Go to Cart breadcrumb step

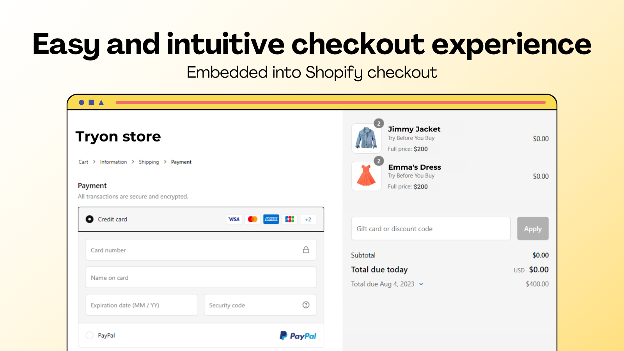point(83,162)
